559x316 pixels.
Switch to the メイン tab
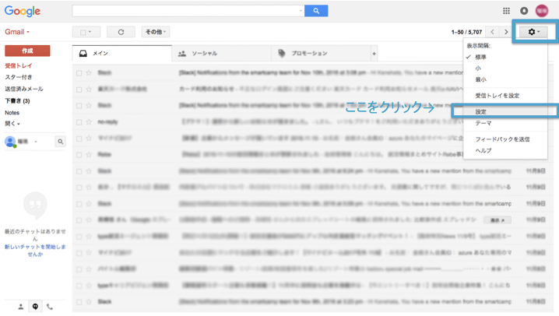point(122,54)
